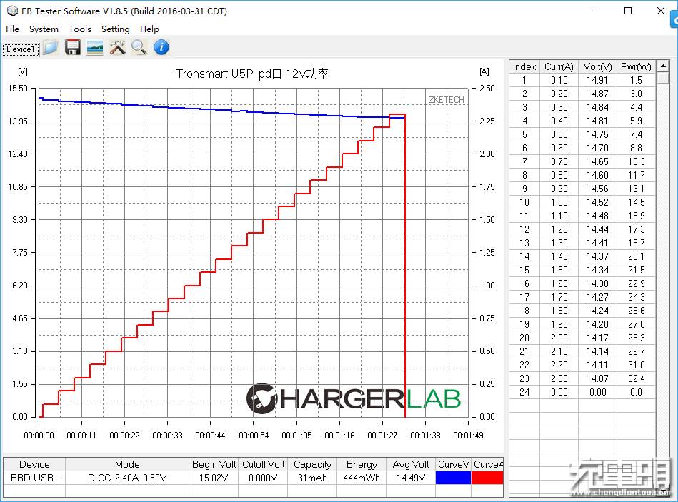Click the Energy value 444mWh
The width and height of the screenshot is (678, 502).
(x=362, y=478)
